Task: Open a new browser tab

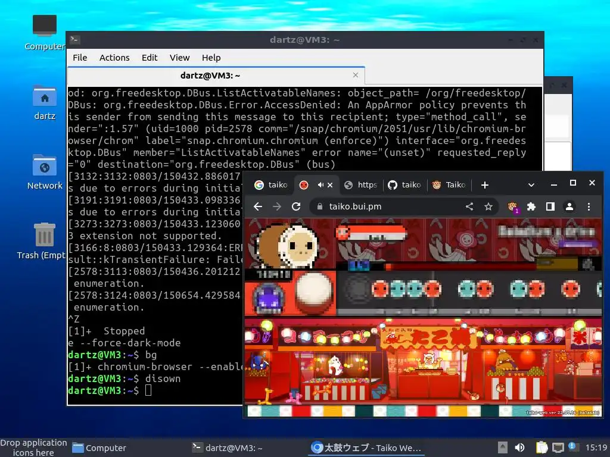Action: coord(485,185)
